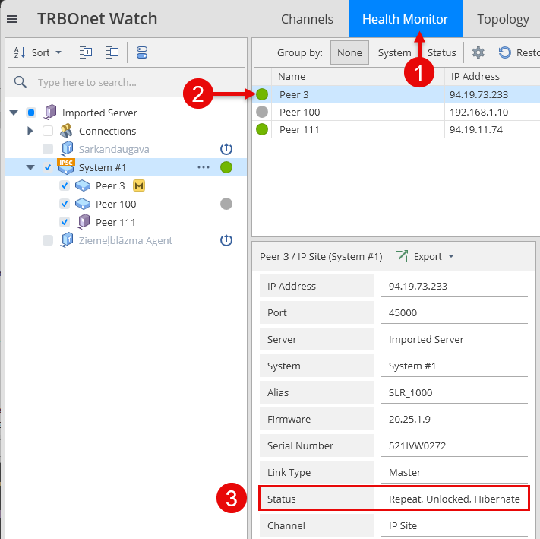Open Health Monitor settings gear
Image resolution: width=540 pixels, height=539 pixels.
[x=478, y=52]
